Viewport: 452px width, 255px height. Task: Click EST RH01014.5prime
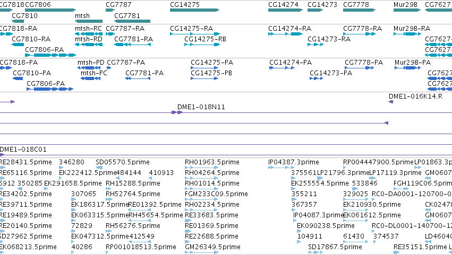201,189
